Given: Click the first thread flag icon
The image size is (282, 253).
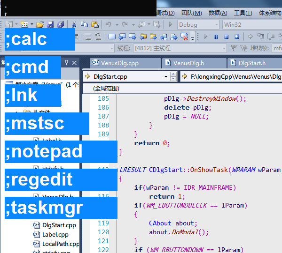Looking at the screenshot, I should 234,48.
